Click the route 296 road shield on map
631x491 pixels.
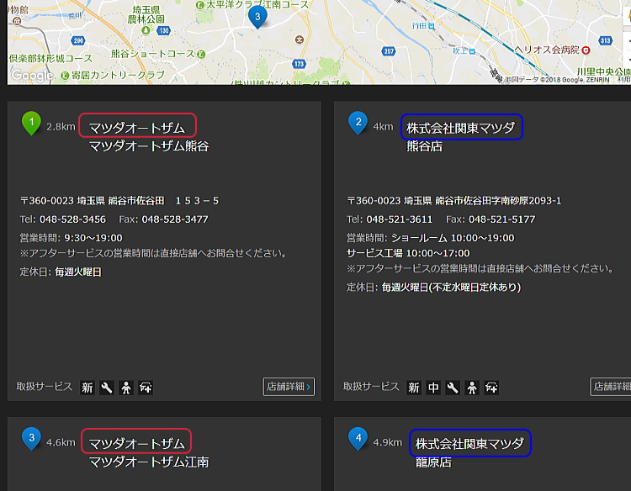click(x=78, y=40)
